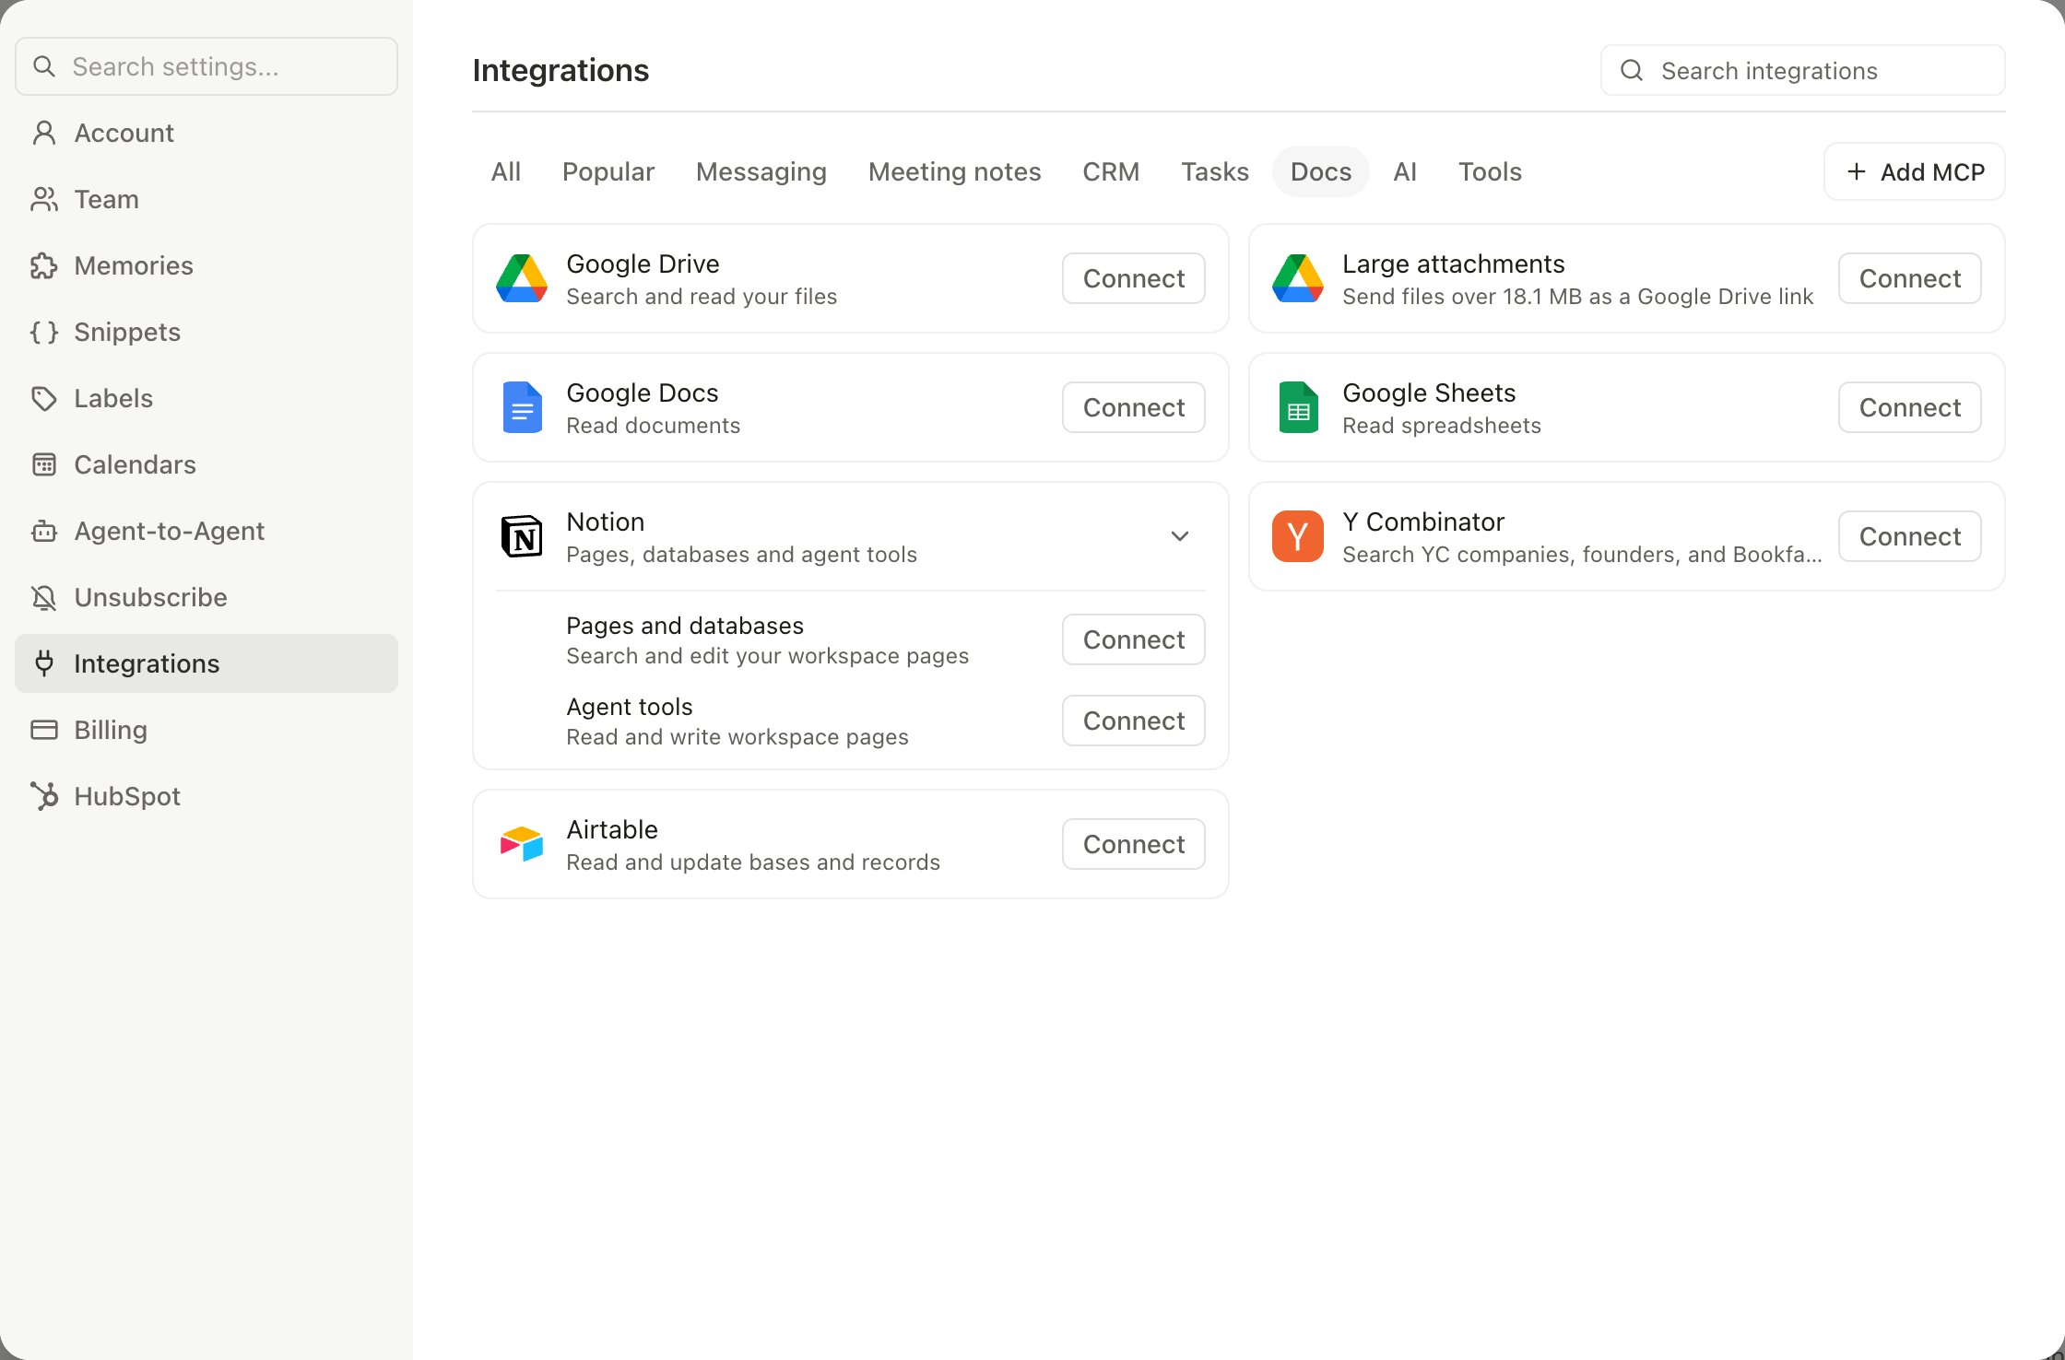Collapse the Notion integration chevron
This screenshot has width=2065, height=1360.
pos(1179,536)
